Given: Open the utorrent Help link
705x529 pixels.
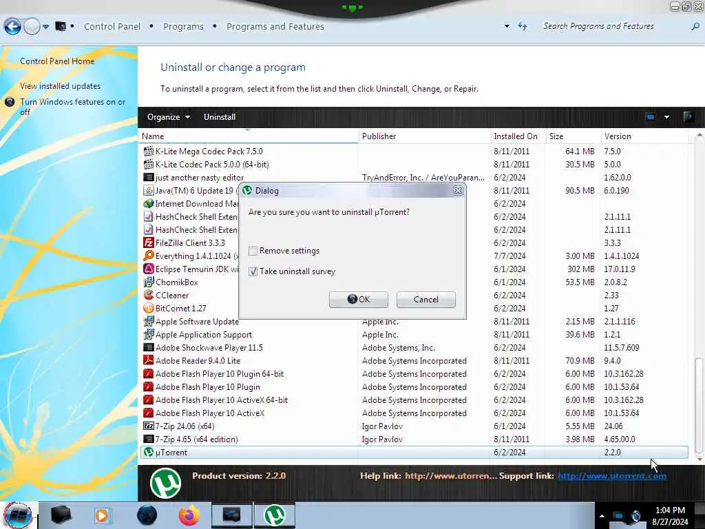Looking at the screenshot, I should (450, 476).
